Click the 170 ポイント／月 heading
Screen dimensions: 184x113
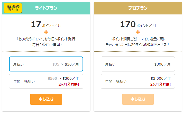[138, 25]
